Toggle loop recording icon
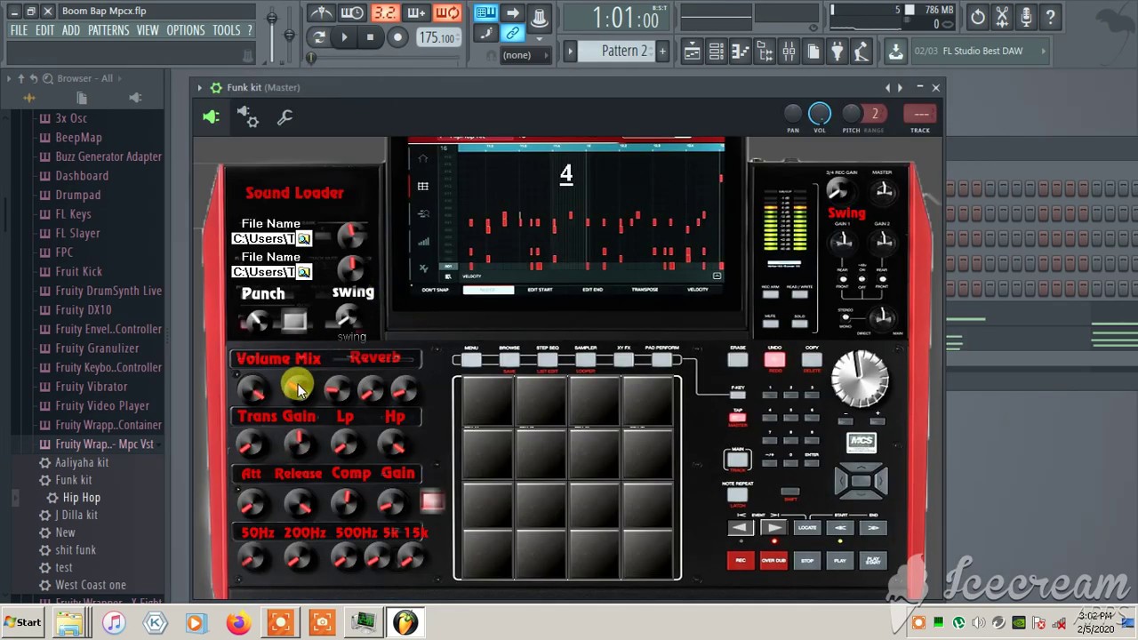Viewport: 1138px width, 640px height. (x=448, y=12)
